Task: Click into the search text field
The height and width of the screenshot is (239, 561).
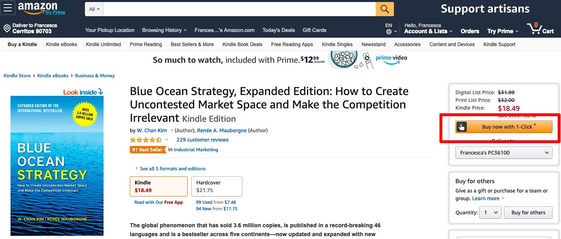Action: (x=239, y=9)
